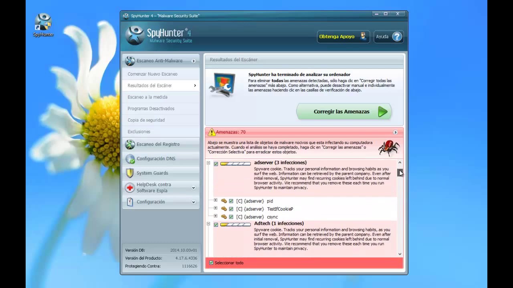Click System Guards shield icon
The image size is (513, 288).
tap(130, 173)
